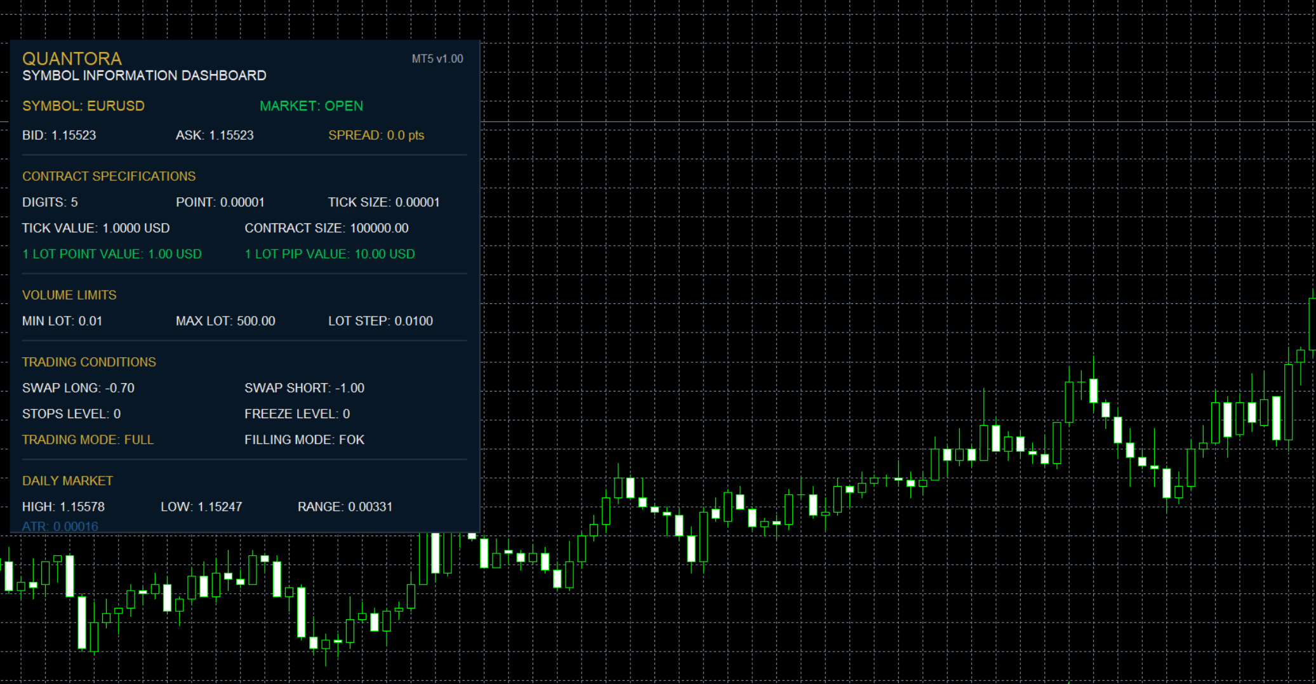Select the SWAP SHORT: -1.00 entry
The width and height of the screenshot is (1316, 684).
[x=304, y=388]
